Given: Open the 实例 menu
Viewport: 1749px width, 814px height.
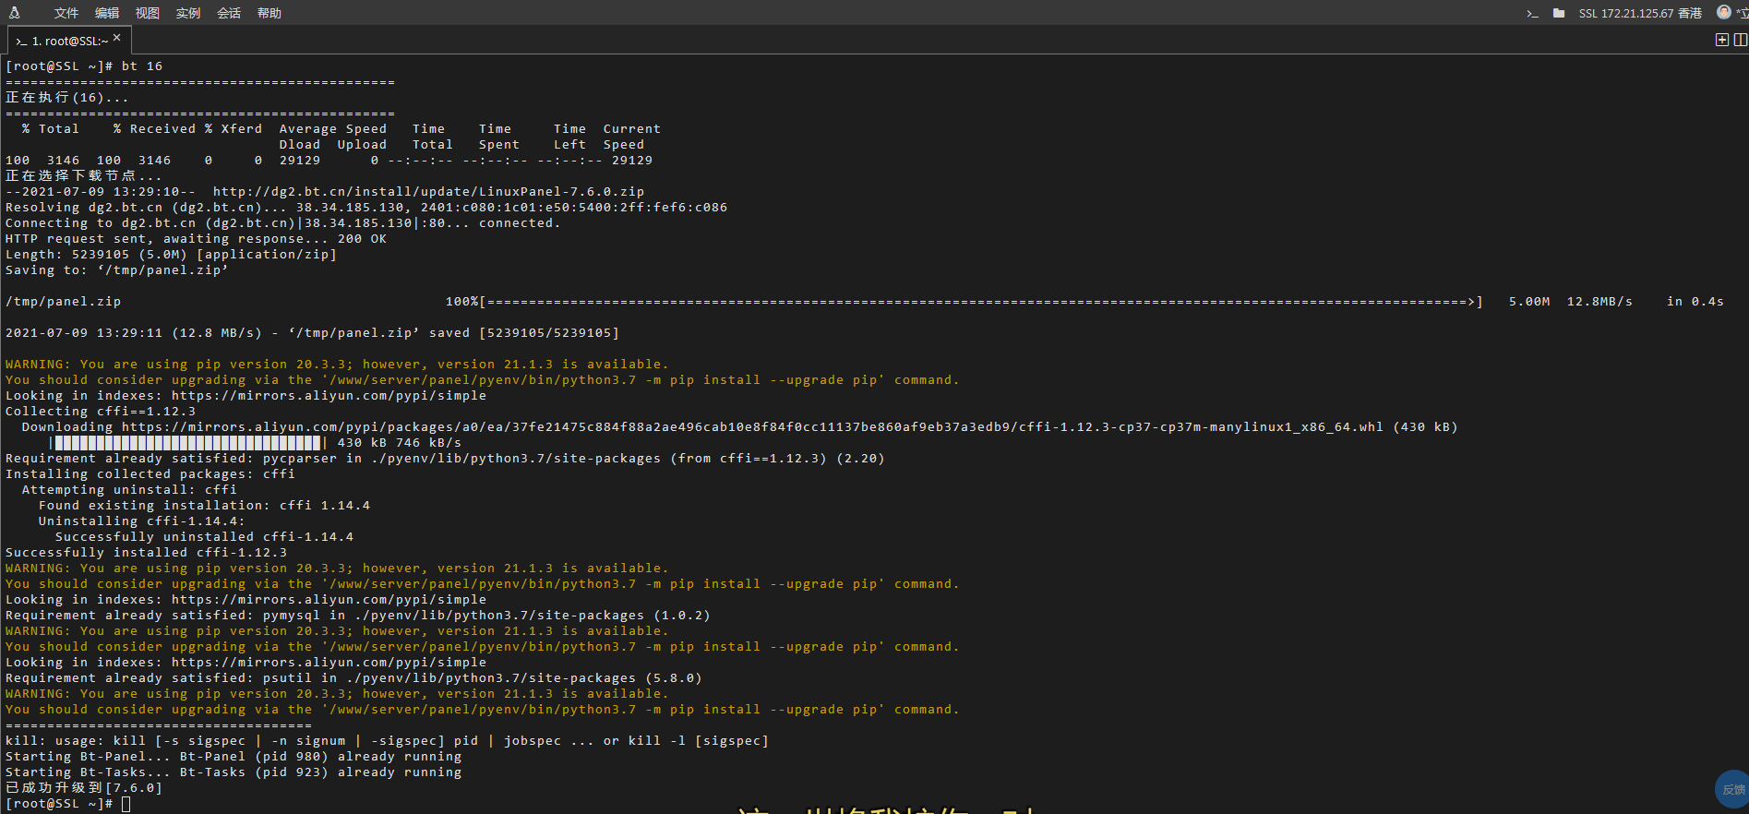Looking at the screenshot, I should tap(188, 13).
